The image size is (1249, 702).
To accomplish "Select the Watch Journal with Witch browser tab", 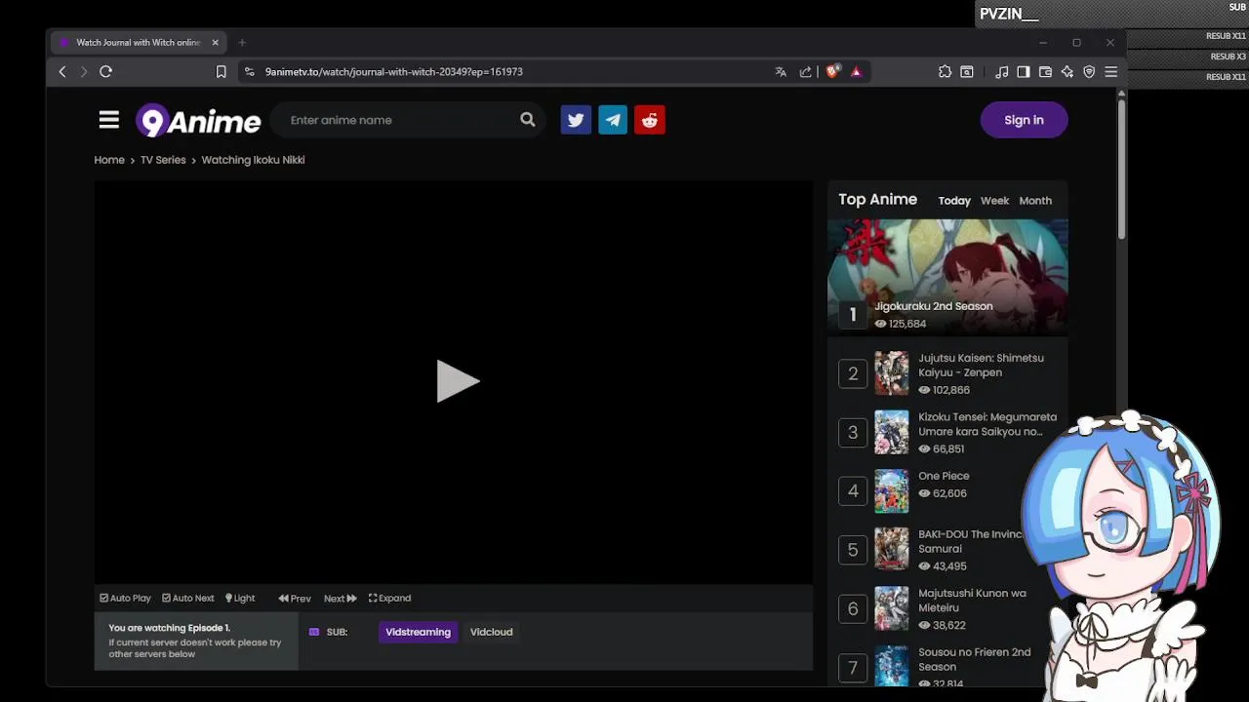I will (x=138, y=43).
